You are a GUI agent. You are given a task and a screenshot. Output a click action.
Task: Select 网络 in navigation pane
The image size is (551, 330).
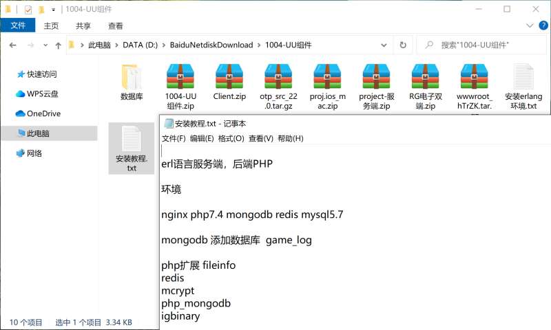(29, 153)
